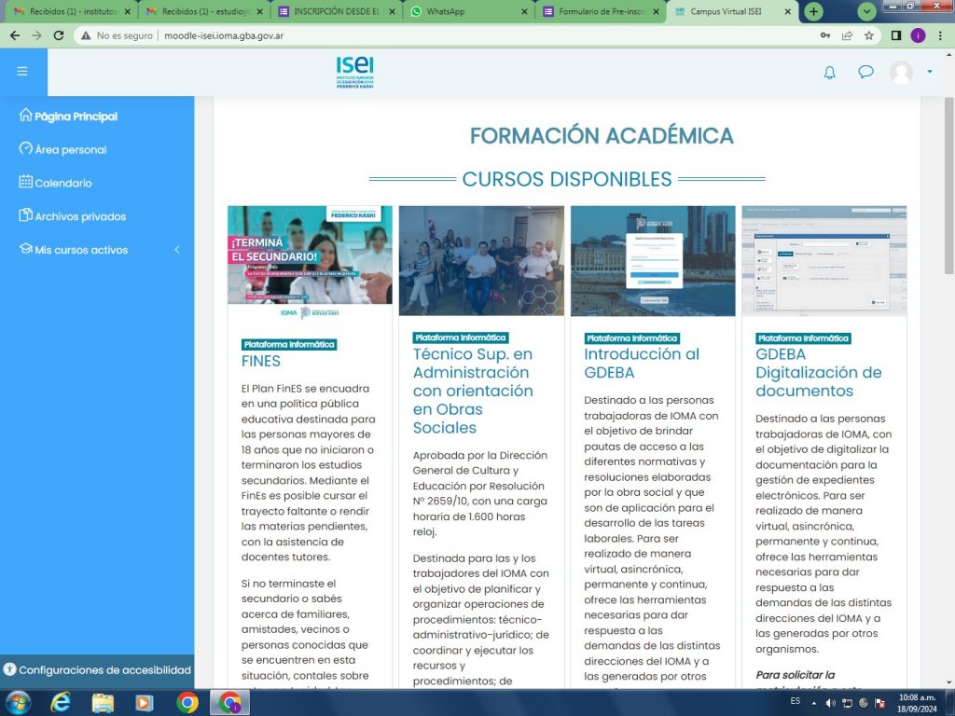The width and height of the screenshot is (955, 716).
Task: Open Mis cursos activos section
Action: tap(74, 250)
